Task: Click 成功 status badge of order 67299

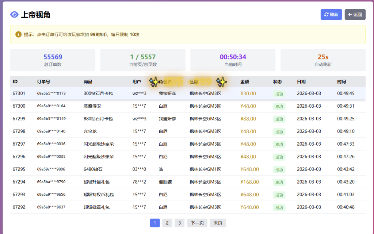Action: click(x=279, y=119)
